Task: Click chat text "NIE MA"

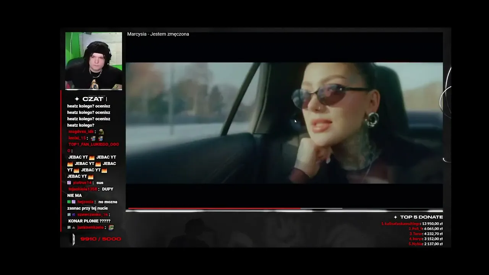Action: (74, 195)
